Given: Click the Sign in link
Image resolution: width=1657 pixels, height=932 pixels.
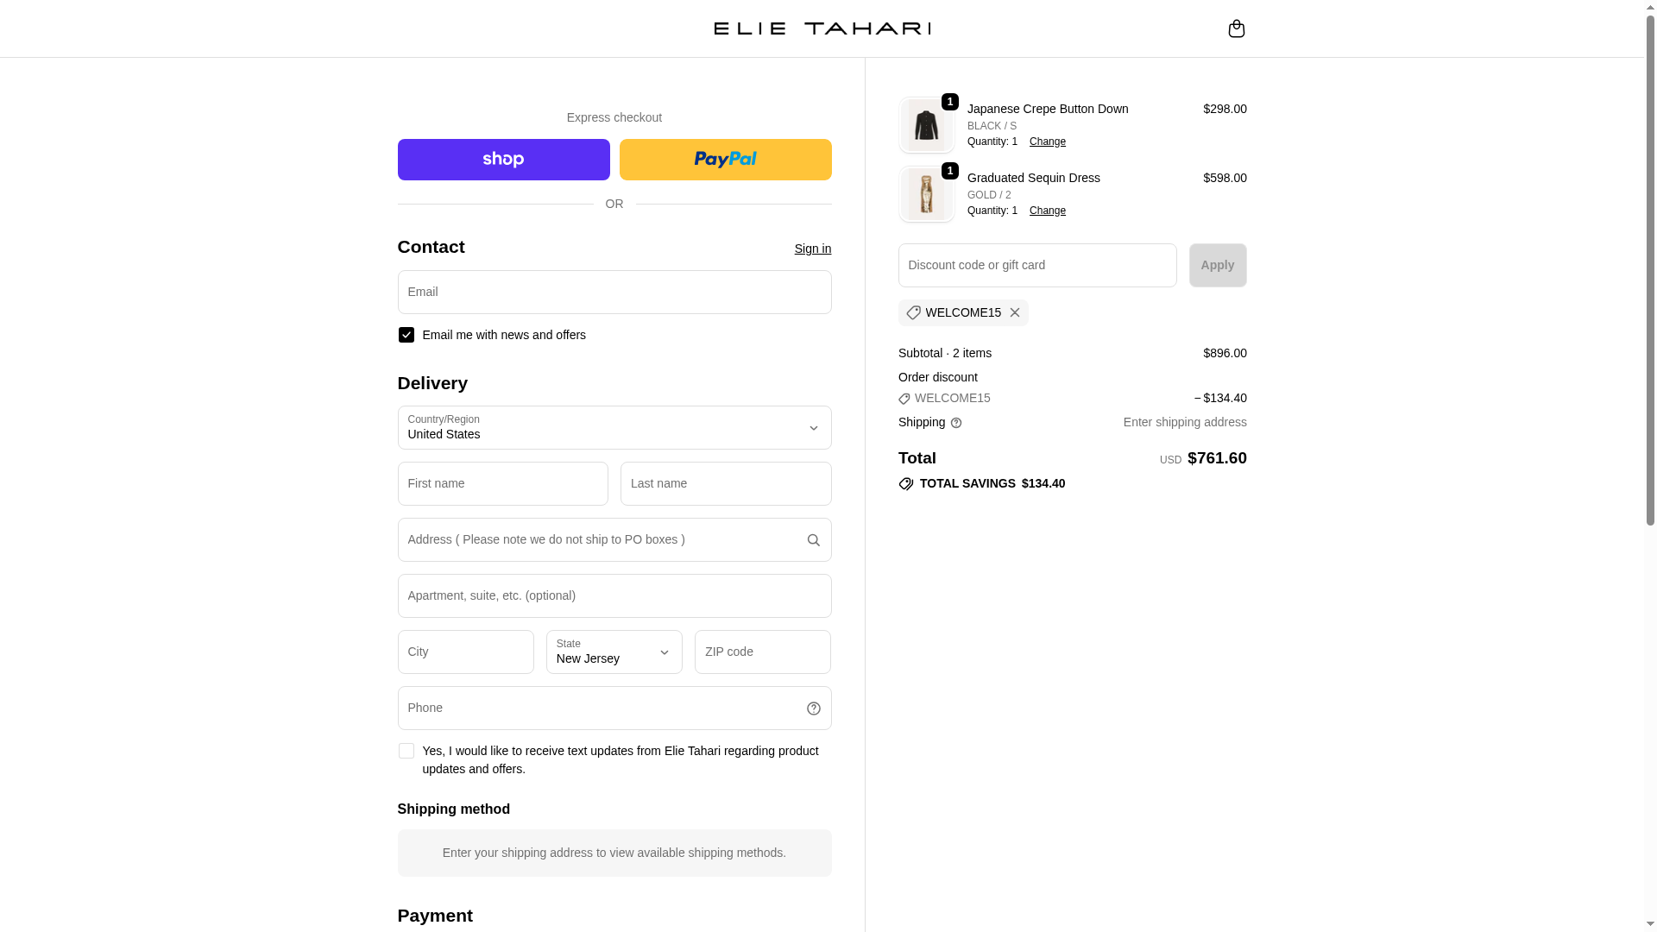Looking at the screenshot, I should [813, 249].
